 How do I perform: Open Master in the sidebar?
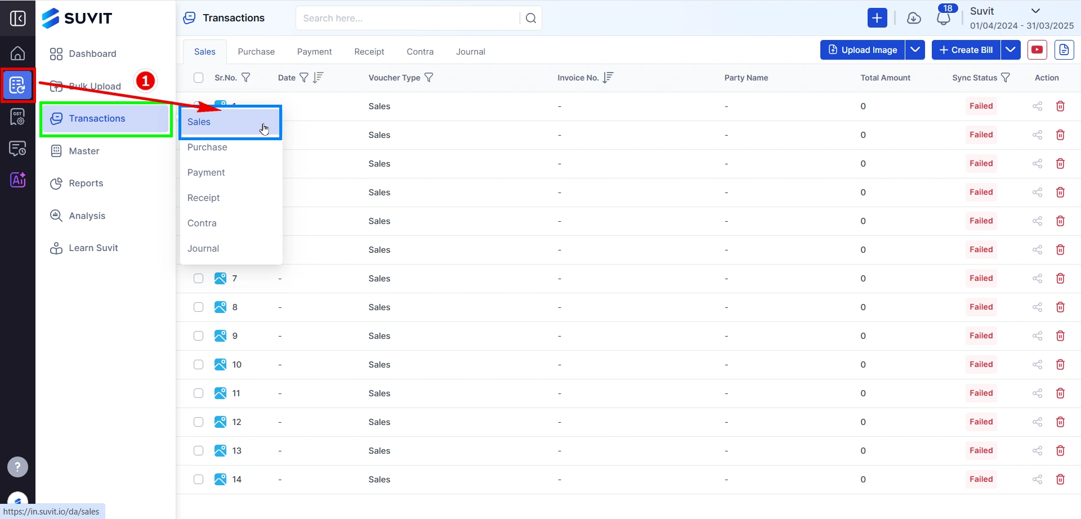(106, 151)
